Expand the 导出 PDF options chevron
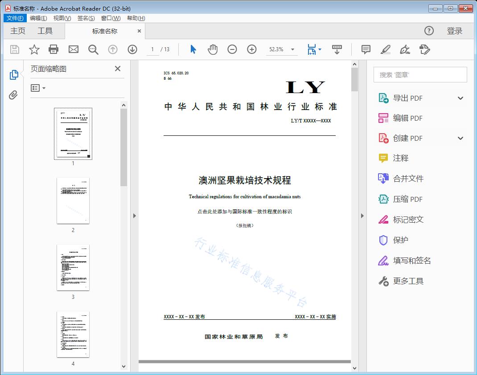Image resolution: width=477 pixels, height=375 pixels. [460, 98]
